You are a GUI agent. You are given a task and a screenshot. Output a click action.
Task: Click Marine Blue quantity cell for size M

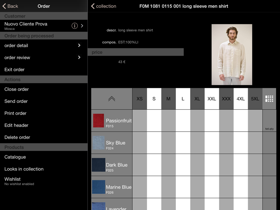(168, 187)
